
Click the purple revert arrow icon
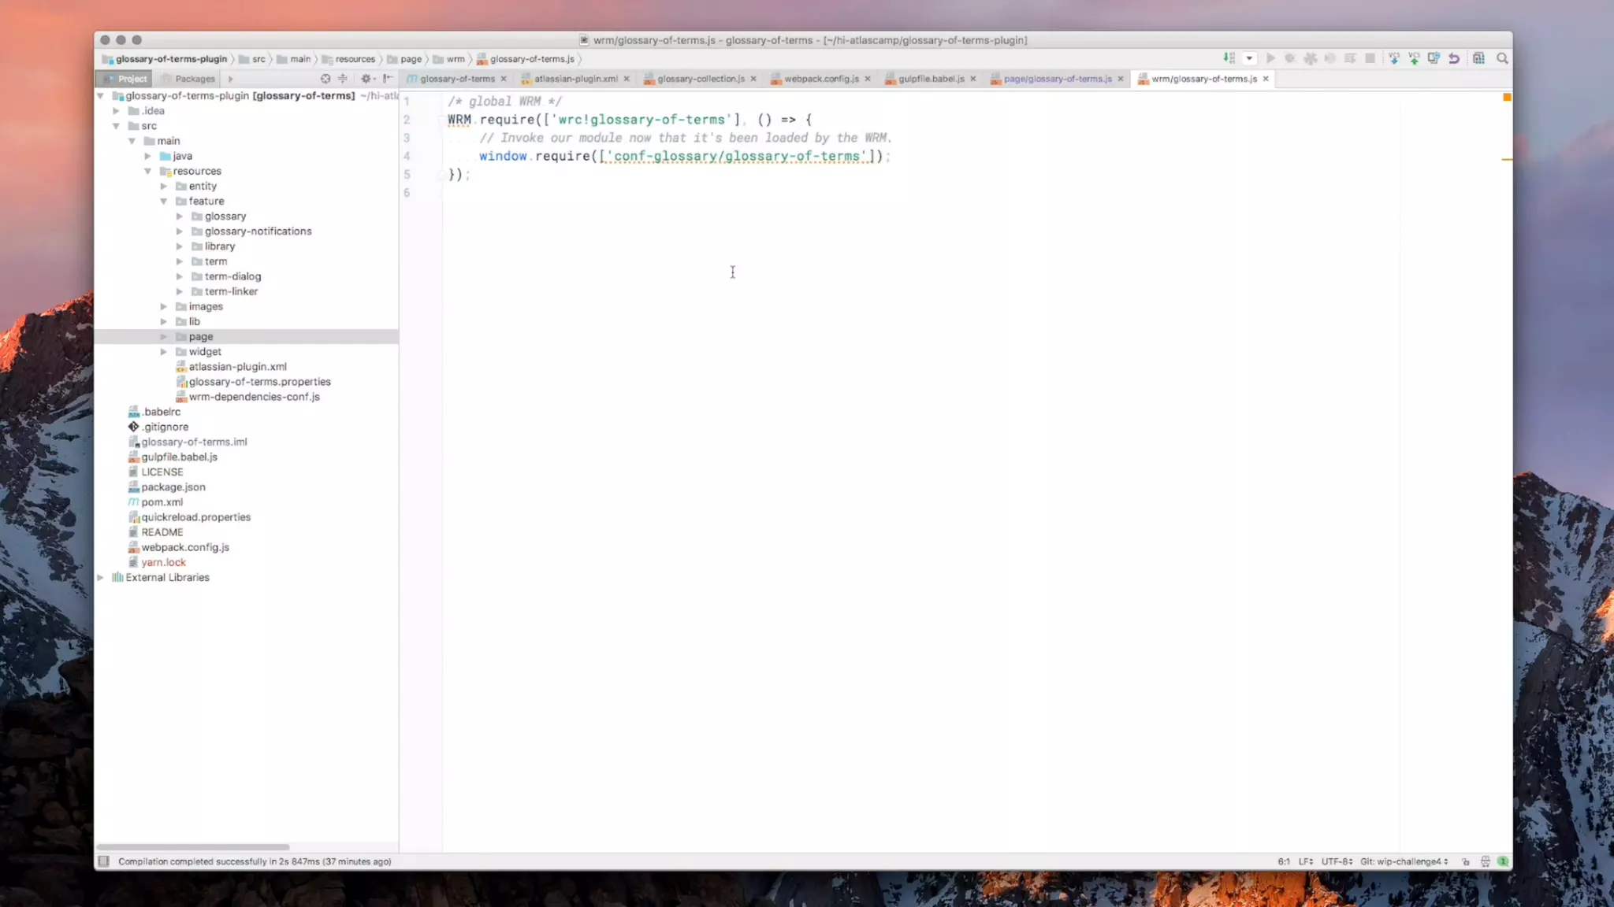pyautogui.click(x=1454, y=58)
